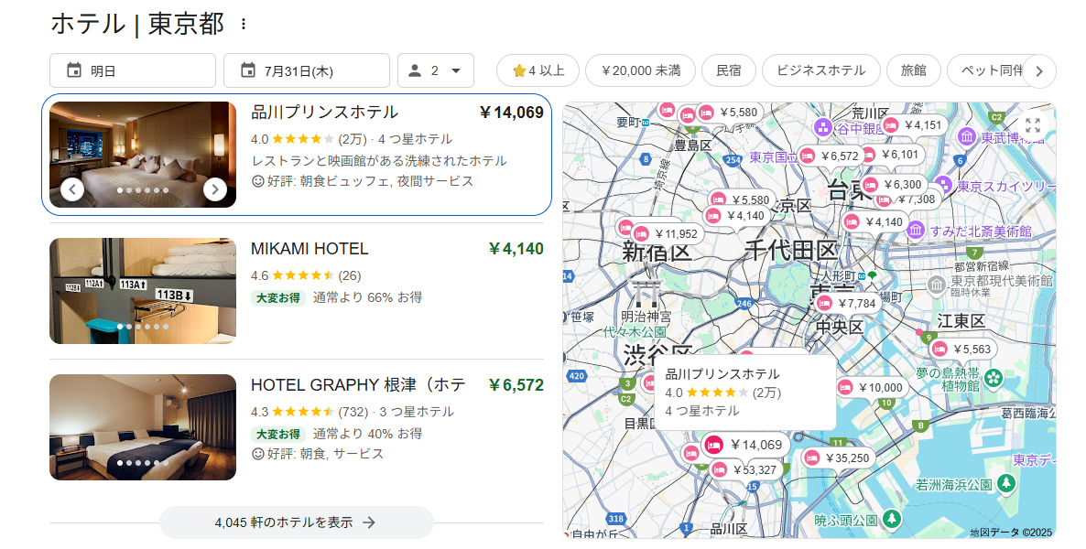Select the ¥5,563 hotel marker on map
The image size is (1086, 549).
pos(962,350)
